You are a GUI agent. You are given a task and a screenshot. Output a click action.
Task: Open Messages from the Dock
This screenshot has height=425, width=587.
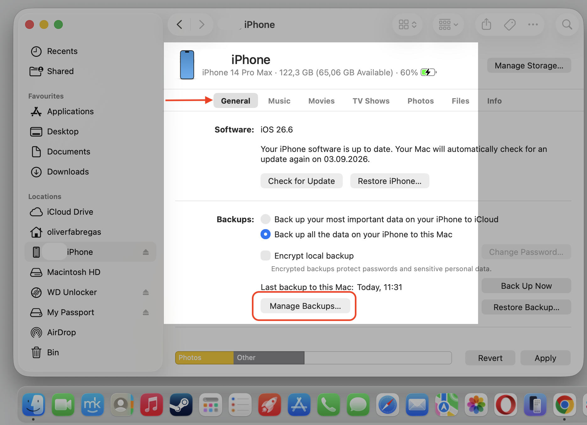click(358, 405)
